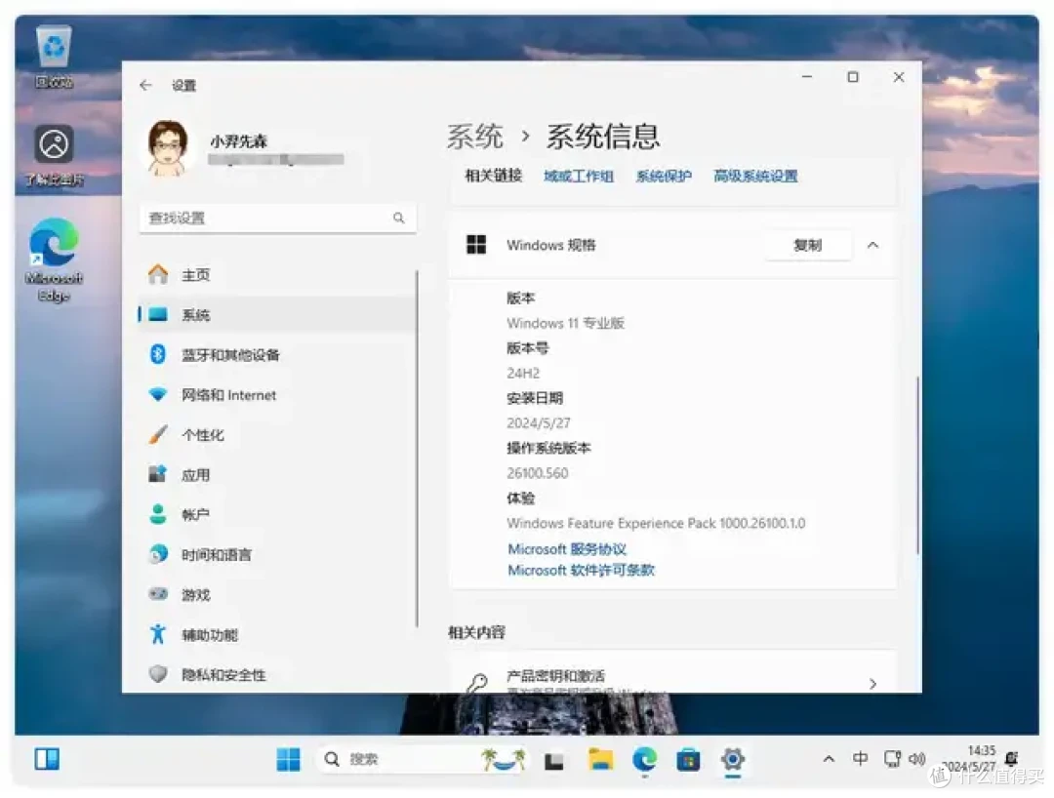Click the 复制 button to copy specs
Screen dimensions: 1054x798
click(808, 245)
